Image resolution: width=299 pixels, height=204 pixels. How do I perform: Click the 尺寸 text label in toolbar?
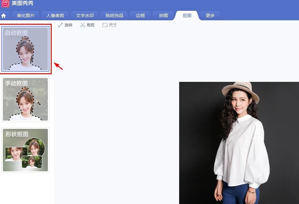113,25
